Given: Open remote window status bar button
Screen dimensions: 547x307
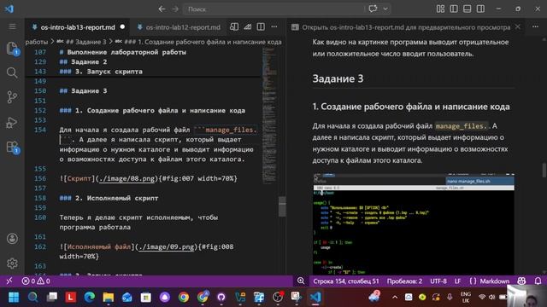Looking at the screenshot, I should click(9, 281).
